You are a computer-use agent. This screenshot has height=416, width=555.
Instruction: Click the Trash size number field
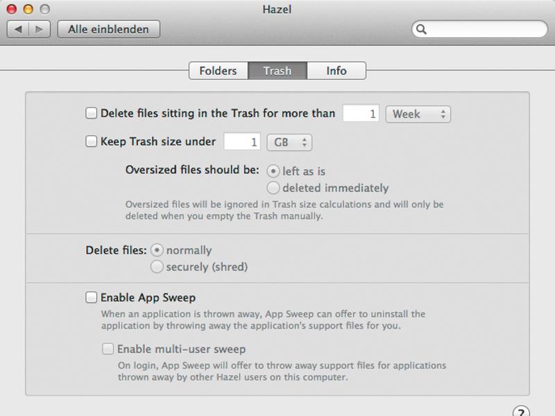(242, 141)
